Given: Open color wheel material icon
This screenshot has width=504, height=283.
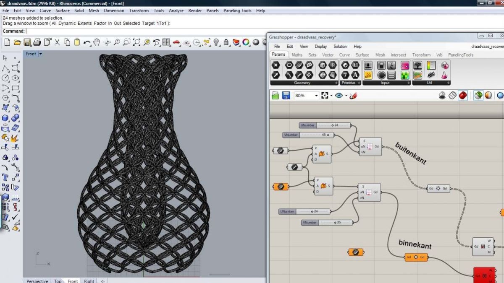Looking at the screenshot, I should pyautogui.click(x=246, y=42).
